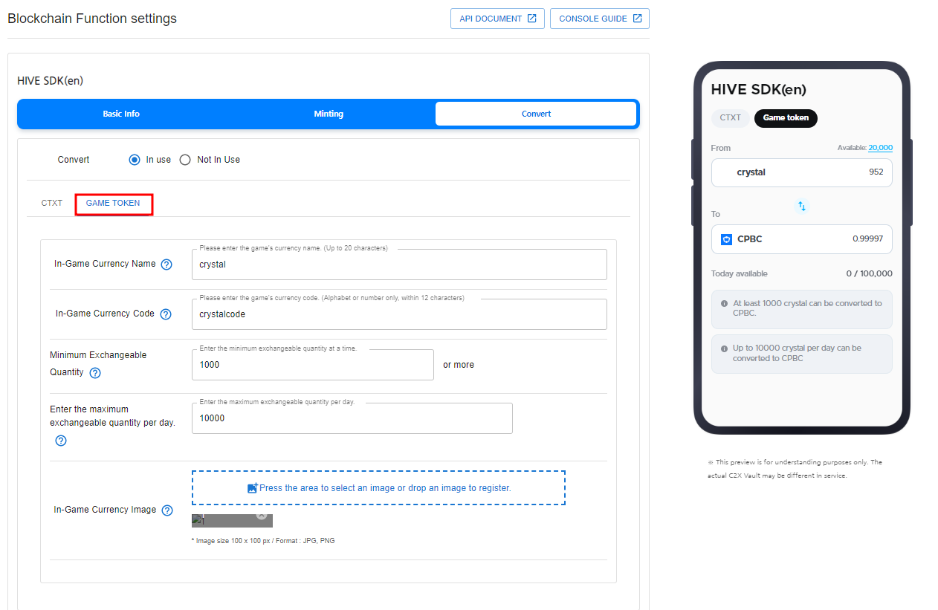This screenshot has width=938, height=610.
Task: Click the preview disclaimer text below the phone
Action: (795, 469)
